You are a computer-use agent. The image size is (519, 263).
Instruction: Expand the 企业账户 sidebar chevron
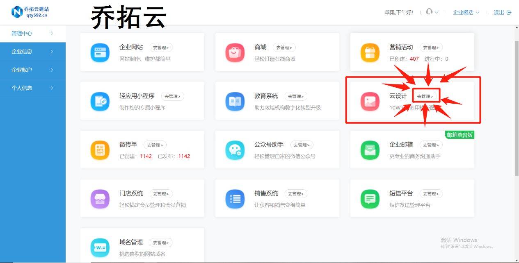tap(52, 70)
